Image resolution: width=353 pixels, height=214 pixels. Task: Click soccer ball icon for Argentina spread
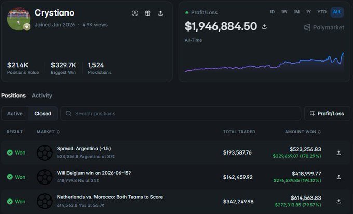[45, 153]
